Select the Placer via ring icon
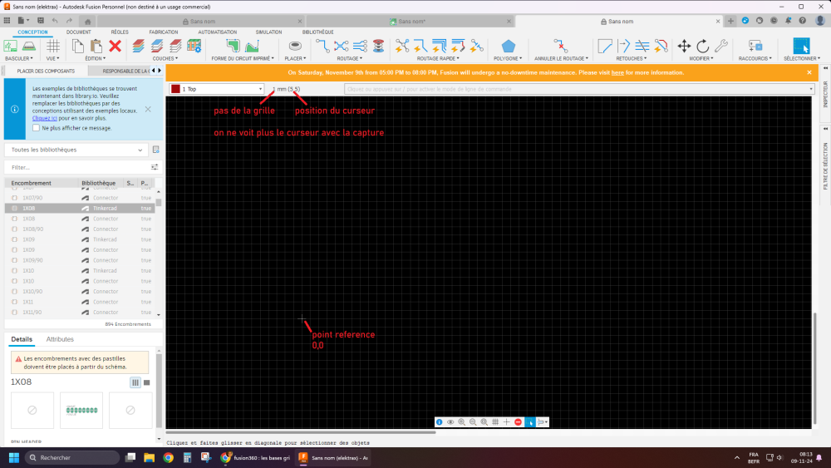831x468 pixels. pyautogui.click(x=295, y=46)
